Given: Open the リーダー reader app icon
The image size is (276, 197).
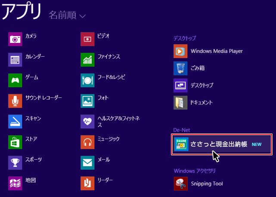Looking at the screenshot, I should tap(87, 183).
